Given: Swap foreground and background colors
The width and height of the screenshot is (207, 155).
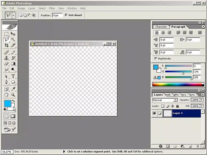Looking at the screenshot, I should (x=13, y=101).
